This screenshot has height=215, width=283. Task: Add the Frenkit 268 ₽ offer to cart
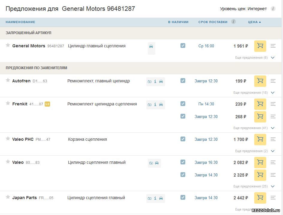(260, 116)
